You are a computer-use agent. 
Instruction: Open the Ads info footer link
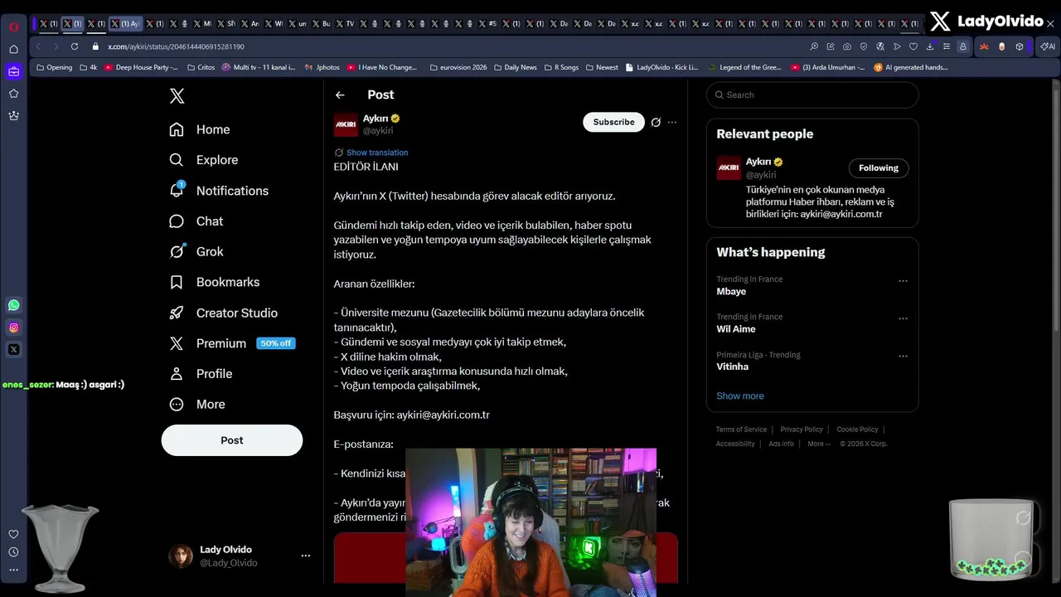click(781, 444)
